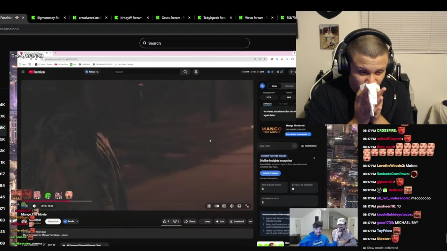Enter fullscreen on the video player

point(247,206)
